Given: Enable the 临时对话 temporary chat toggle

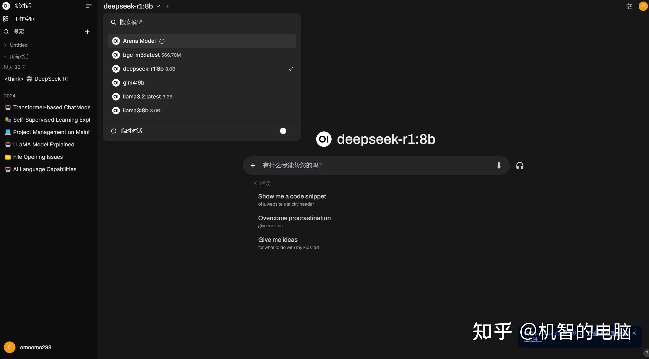Looking at the screenshot, I should (x=285, y=131).
